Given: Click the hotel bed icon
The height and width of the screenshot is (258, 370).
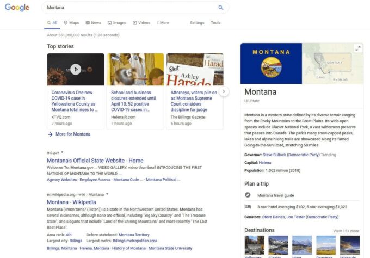Looking at the screenshot, I should 248,207.
